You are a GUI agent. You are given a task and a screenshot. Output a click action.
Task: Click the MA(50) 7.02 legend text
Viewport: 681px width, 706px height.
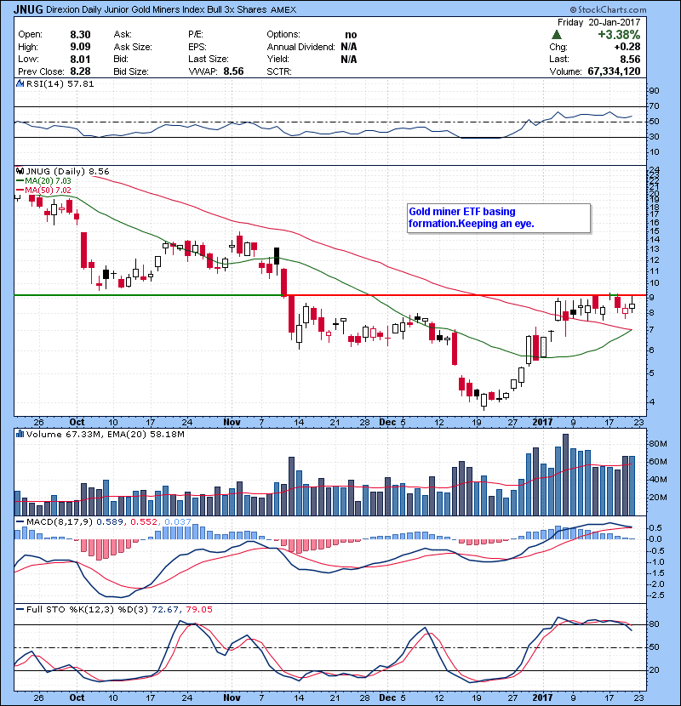pos(48,190)
